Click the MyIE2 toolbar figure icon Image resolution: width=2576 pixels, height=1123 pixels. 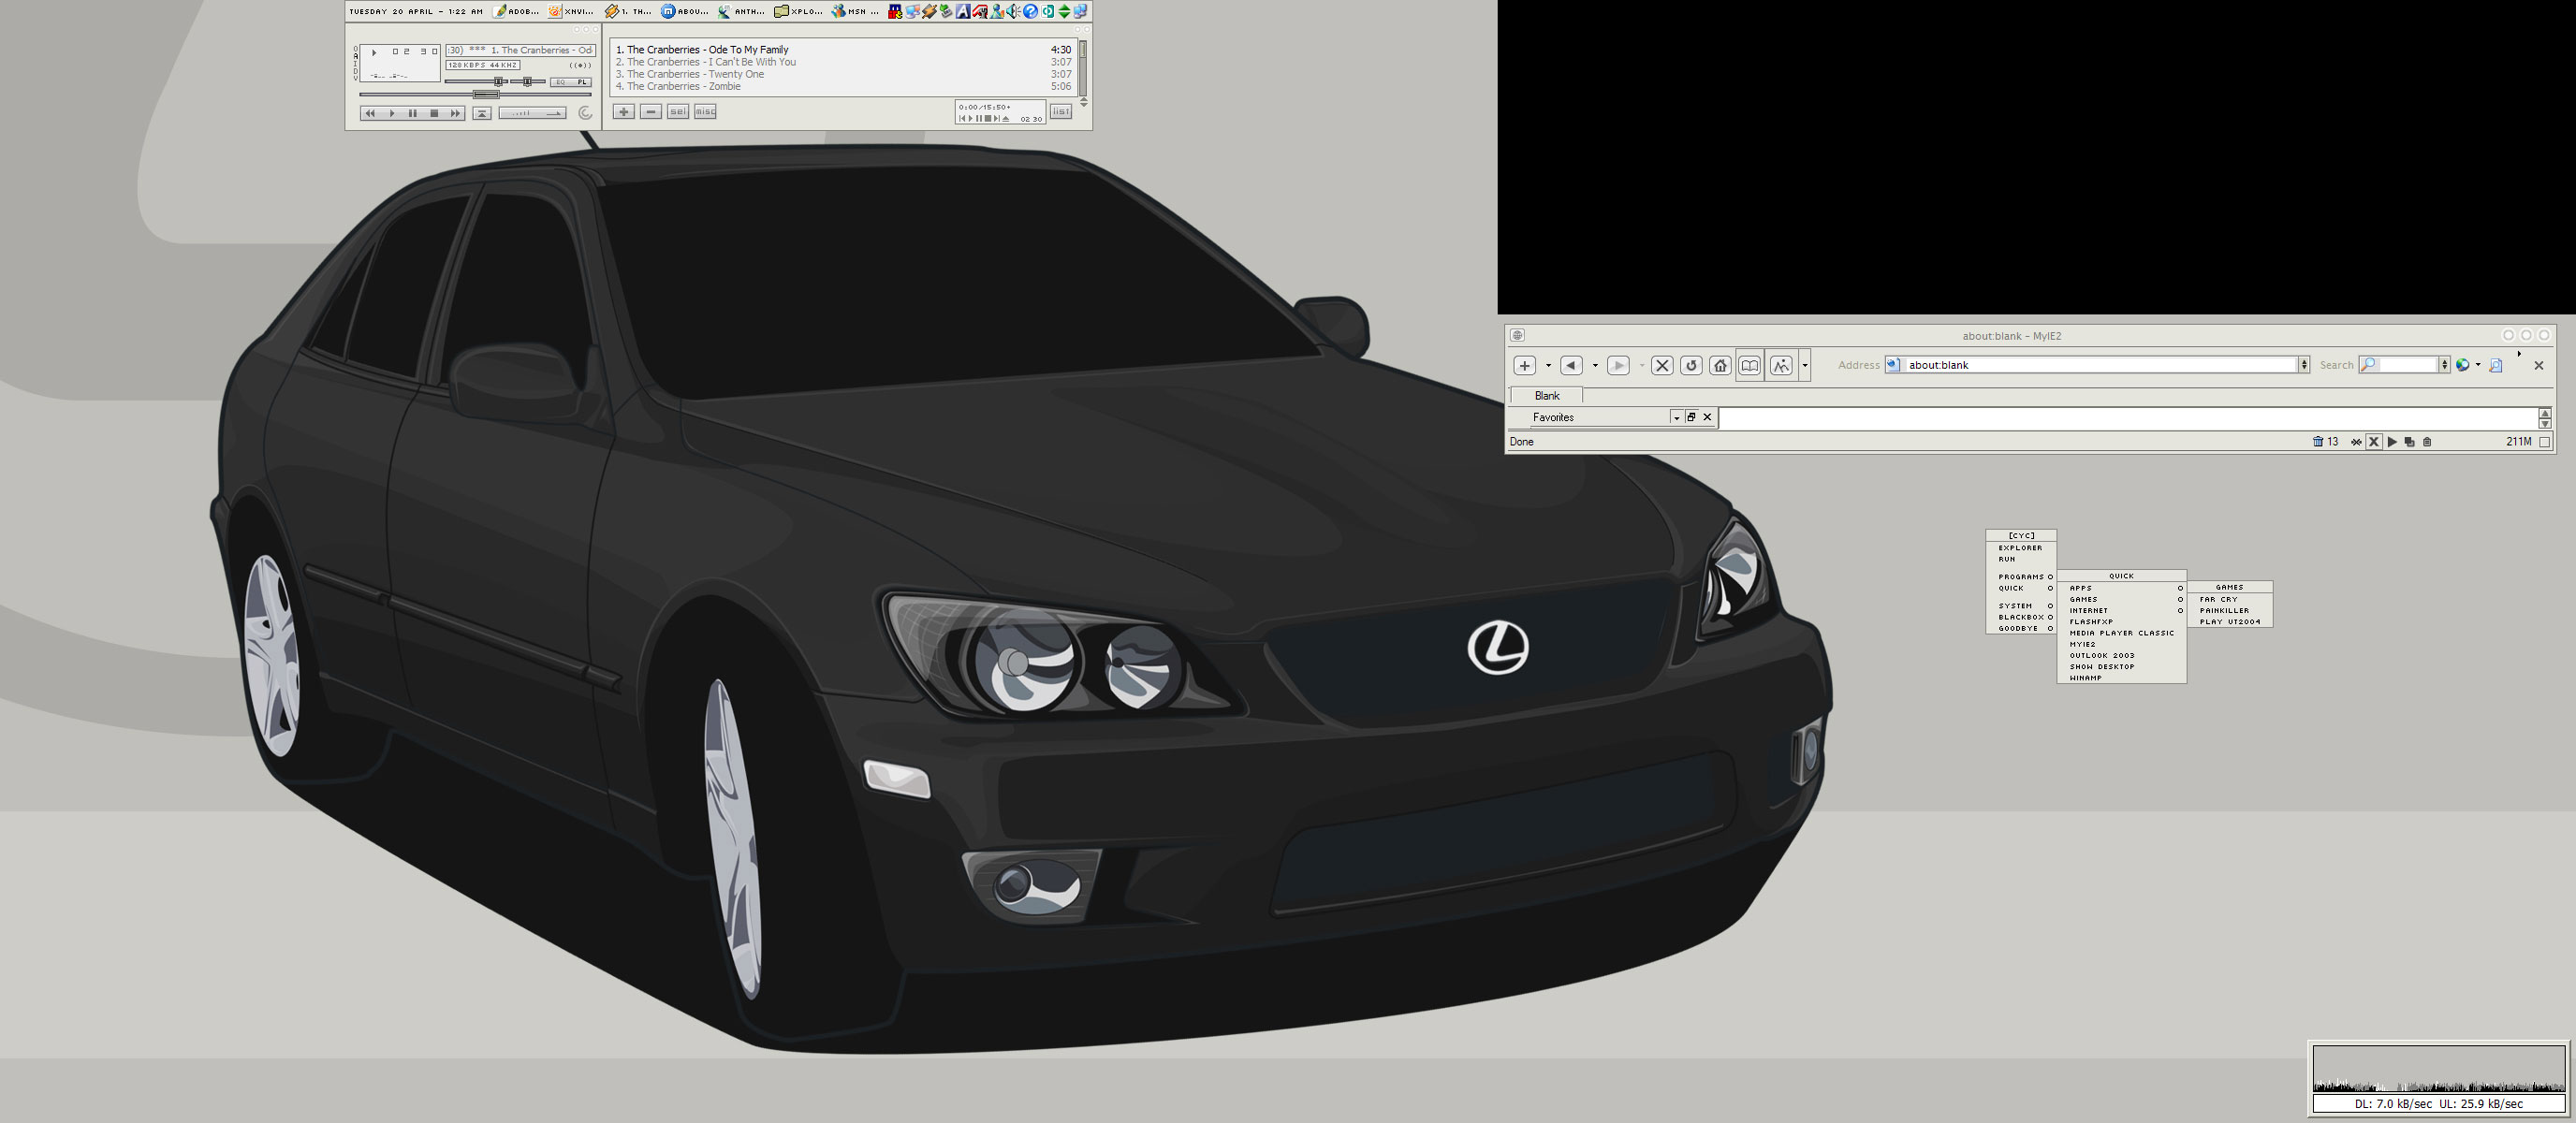point(1781,366)
